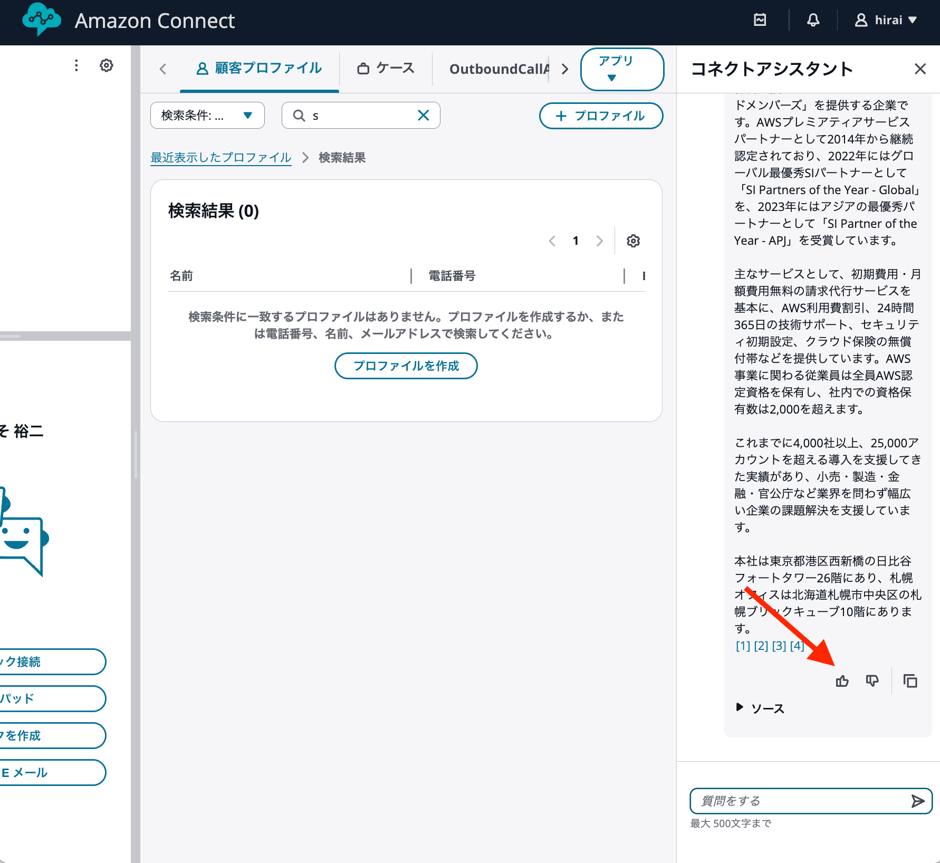Viewport: 940px width, 863px height.
Task: Switch to the 顧客プロファイル tab
Action: pos(259,68)
